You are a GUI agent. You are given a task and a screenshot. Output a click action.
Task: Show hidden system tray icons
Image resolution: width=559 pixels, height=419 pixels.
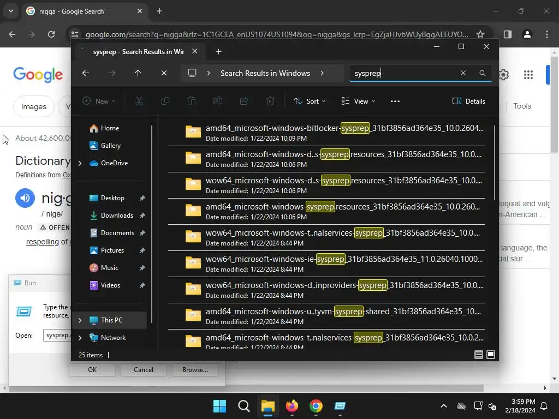click(x=444, y=406)
